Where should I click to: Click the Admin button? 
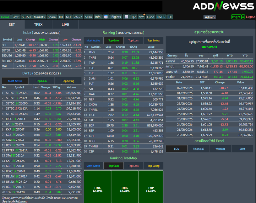(210, 17)
